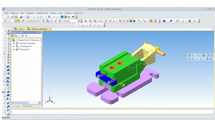This screenshot has width=215, height=120.
Task: Pin the model tree panel
Action: pos(38,32)
